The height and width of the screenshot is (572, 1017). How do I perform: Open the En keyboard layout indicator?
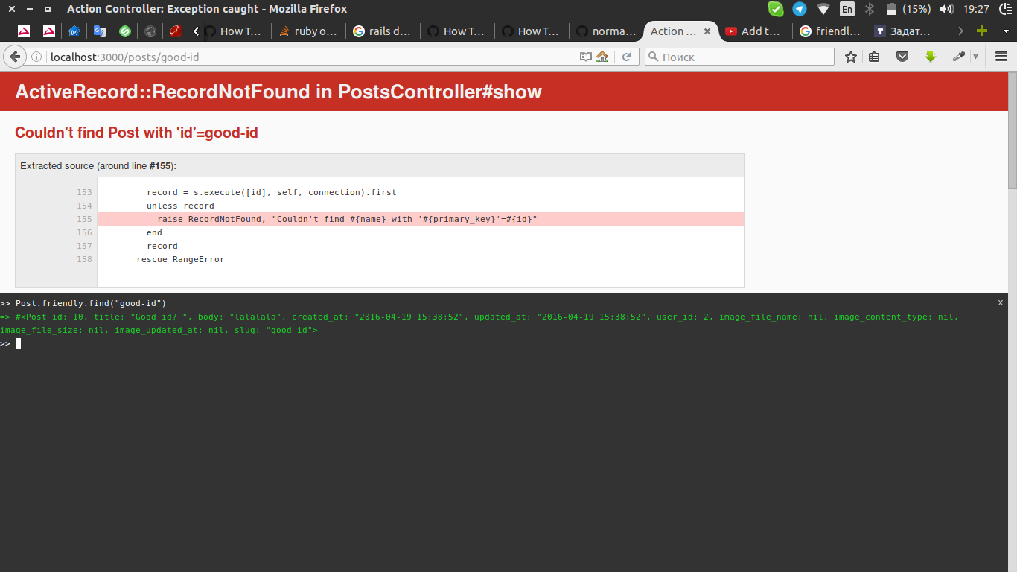847,9
